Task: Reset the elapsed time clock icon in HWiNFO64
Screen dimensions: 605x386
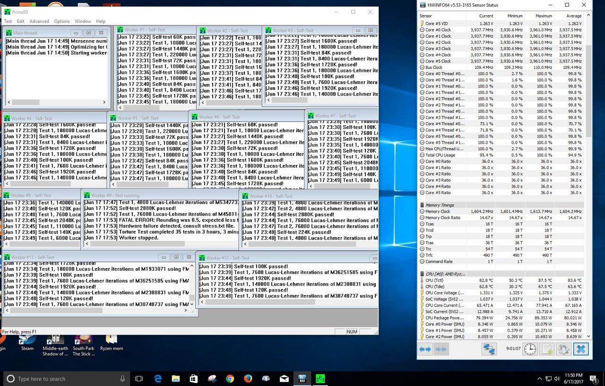Action: [x=530, y=349]
